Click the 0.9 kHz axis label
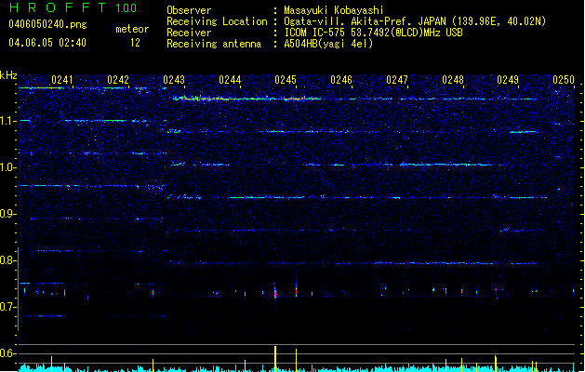Viewport: 585px width, 372px height. point(7,214)
